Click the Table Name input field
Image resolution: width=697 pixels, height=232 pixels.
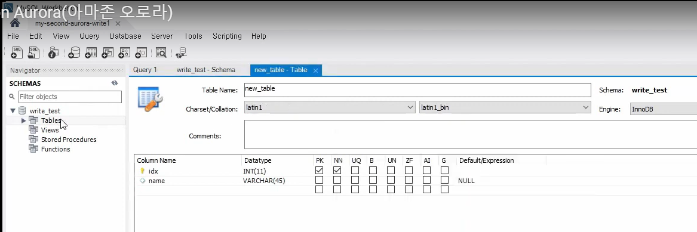417,90
